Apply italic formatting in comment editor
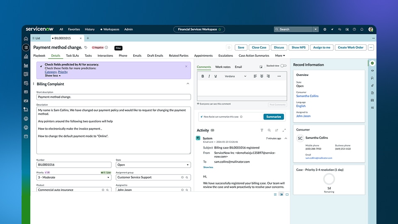 [209, 76]
